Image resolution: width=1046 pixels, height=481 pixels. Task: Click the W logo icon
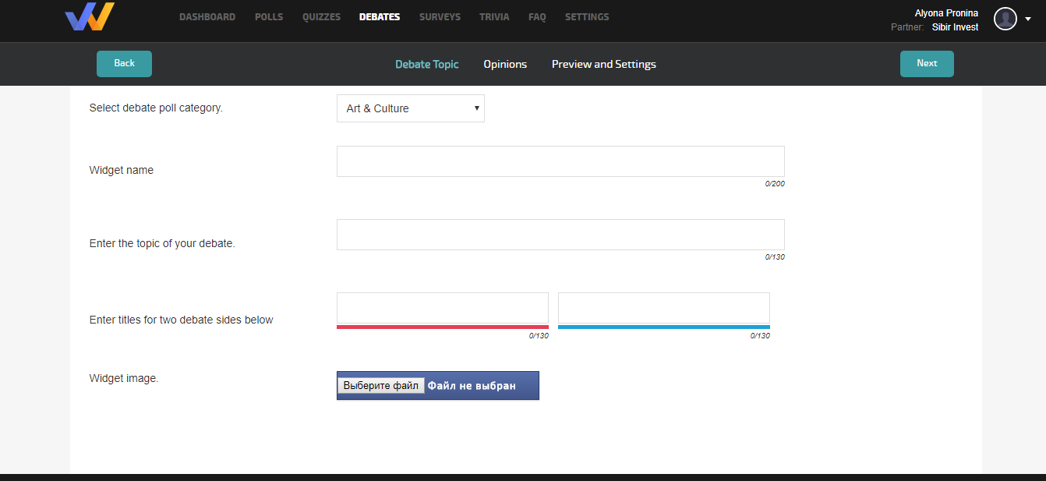90,16
